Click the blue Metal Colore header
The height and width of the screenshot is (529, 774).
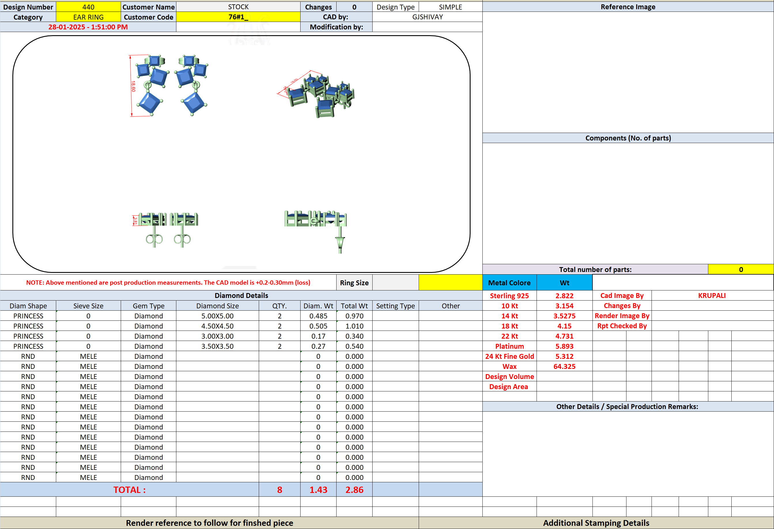coord(509,283)
